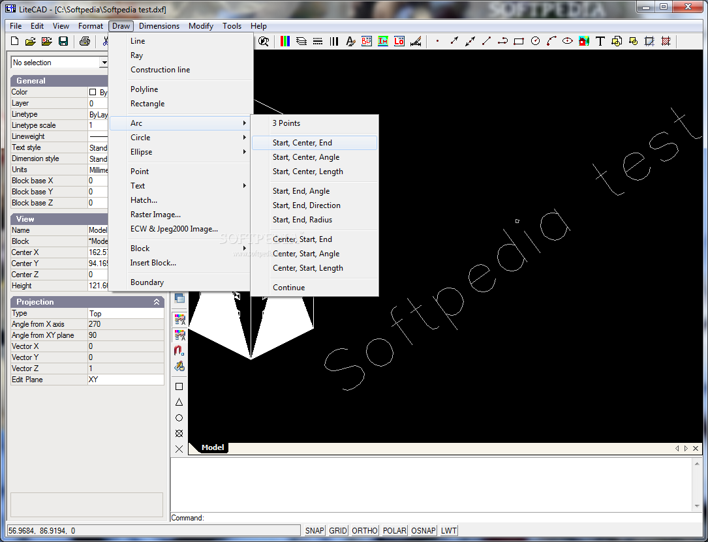Click the circle center snap icon
Screen dimensions: 708x542
179,418
